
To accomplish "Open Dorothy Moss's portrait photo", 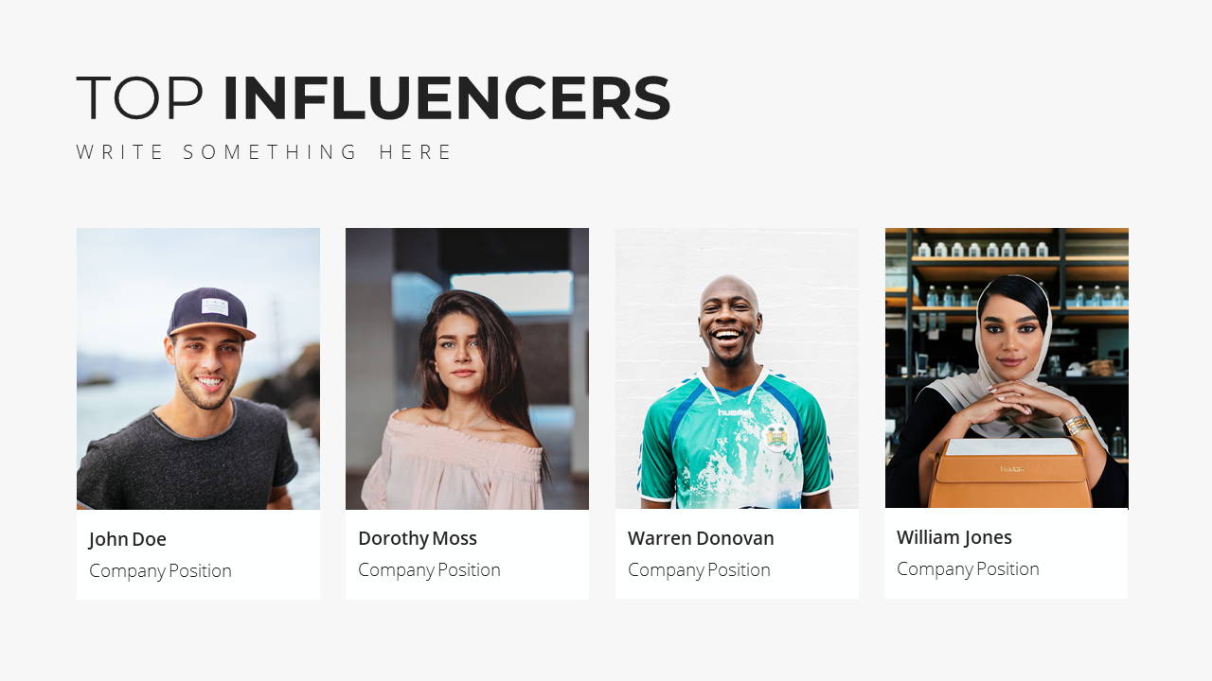I will pyautogui.click(x=467, y=369).
